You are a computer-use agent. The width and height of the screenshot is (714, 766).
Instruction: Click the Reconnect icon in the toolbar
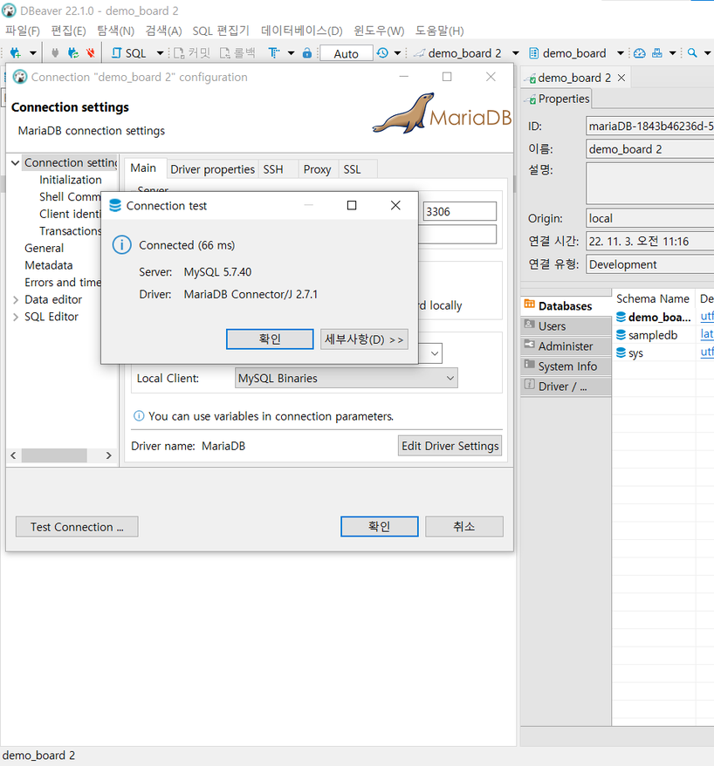coord(73,52)
